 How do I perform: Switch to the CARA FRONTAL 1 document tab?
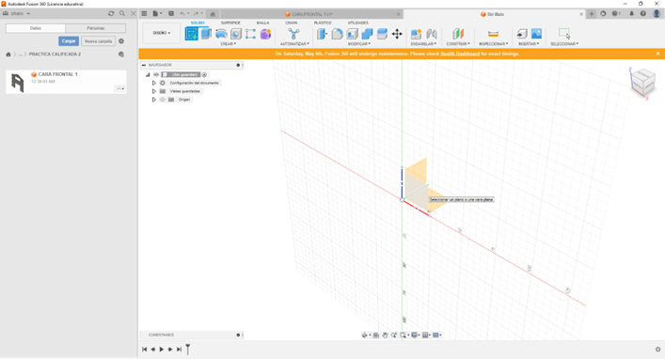311,14
